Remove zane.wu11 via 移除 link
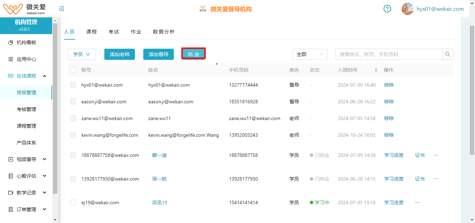Image resolution: width=475 pixels, height=223 pixels. coord(389,118)
